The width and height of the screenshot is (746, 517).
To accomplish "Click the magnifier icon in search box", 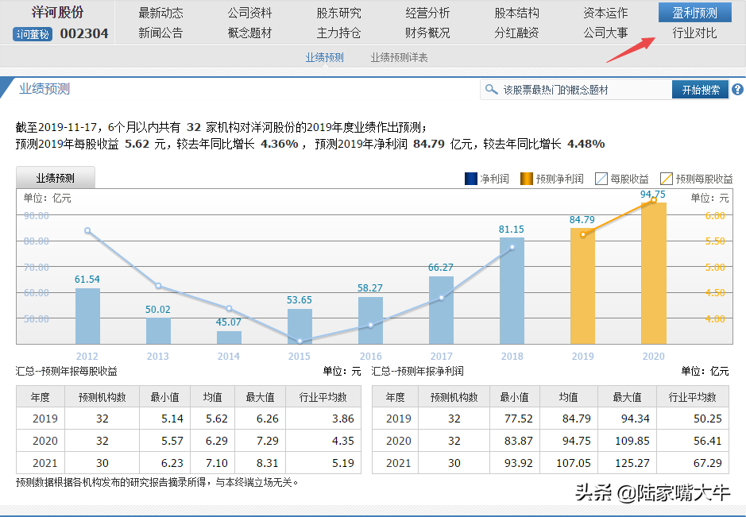I will click(x=491, y=89).
